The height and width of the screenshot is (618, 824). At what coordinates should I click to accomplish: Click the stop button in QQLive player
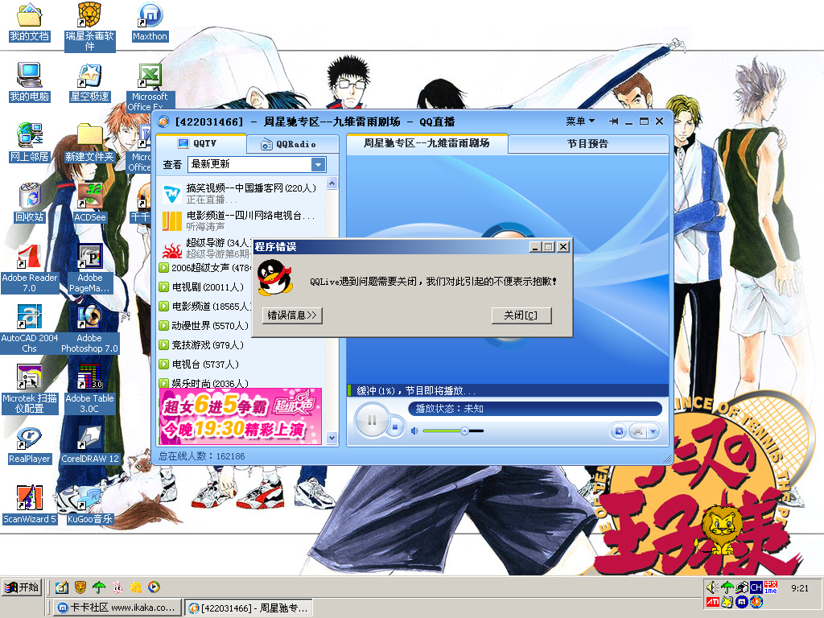tap(396, 426)
